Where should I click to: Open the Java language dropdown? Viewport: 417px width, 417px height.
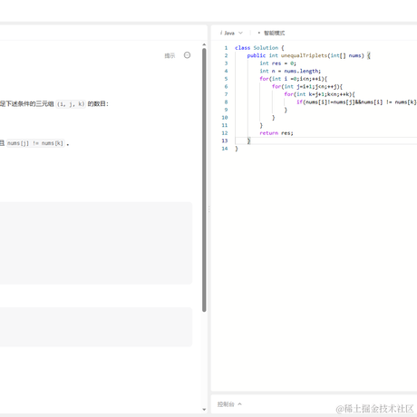(231, 33)
